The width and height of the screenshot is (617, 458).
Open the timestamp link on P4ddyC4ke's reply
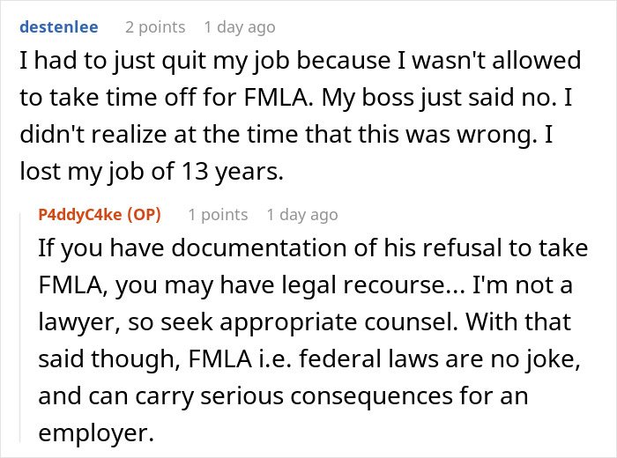301,214
